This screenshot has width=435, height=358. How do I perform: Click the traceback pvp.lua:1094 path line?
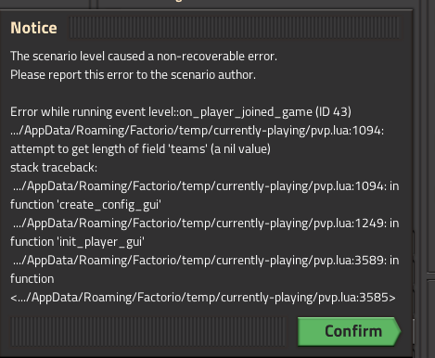[206, 186]
